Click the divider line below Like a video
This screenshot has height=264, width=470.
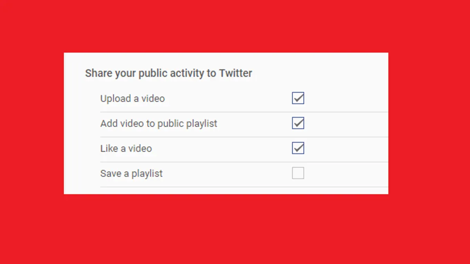[x=244, y=162]
